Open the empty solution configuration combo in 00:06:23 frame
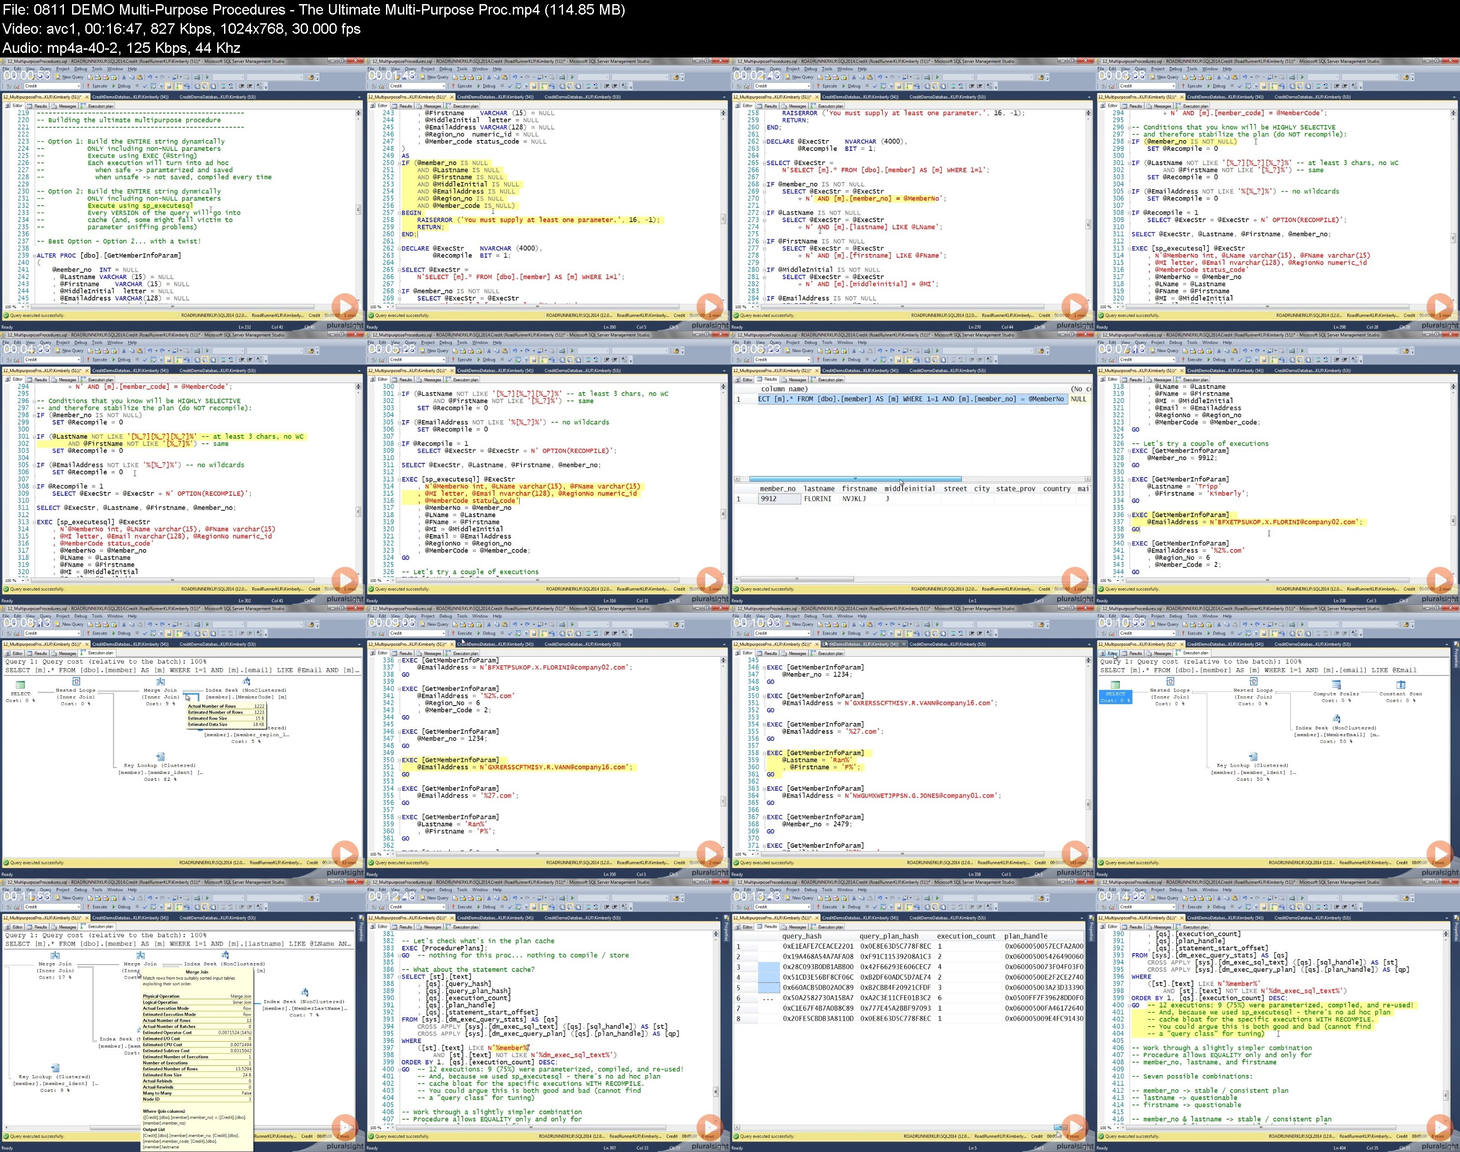Viewport: 1460px width, 1152px height. [958, 351]
